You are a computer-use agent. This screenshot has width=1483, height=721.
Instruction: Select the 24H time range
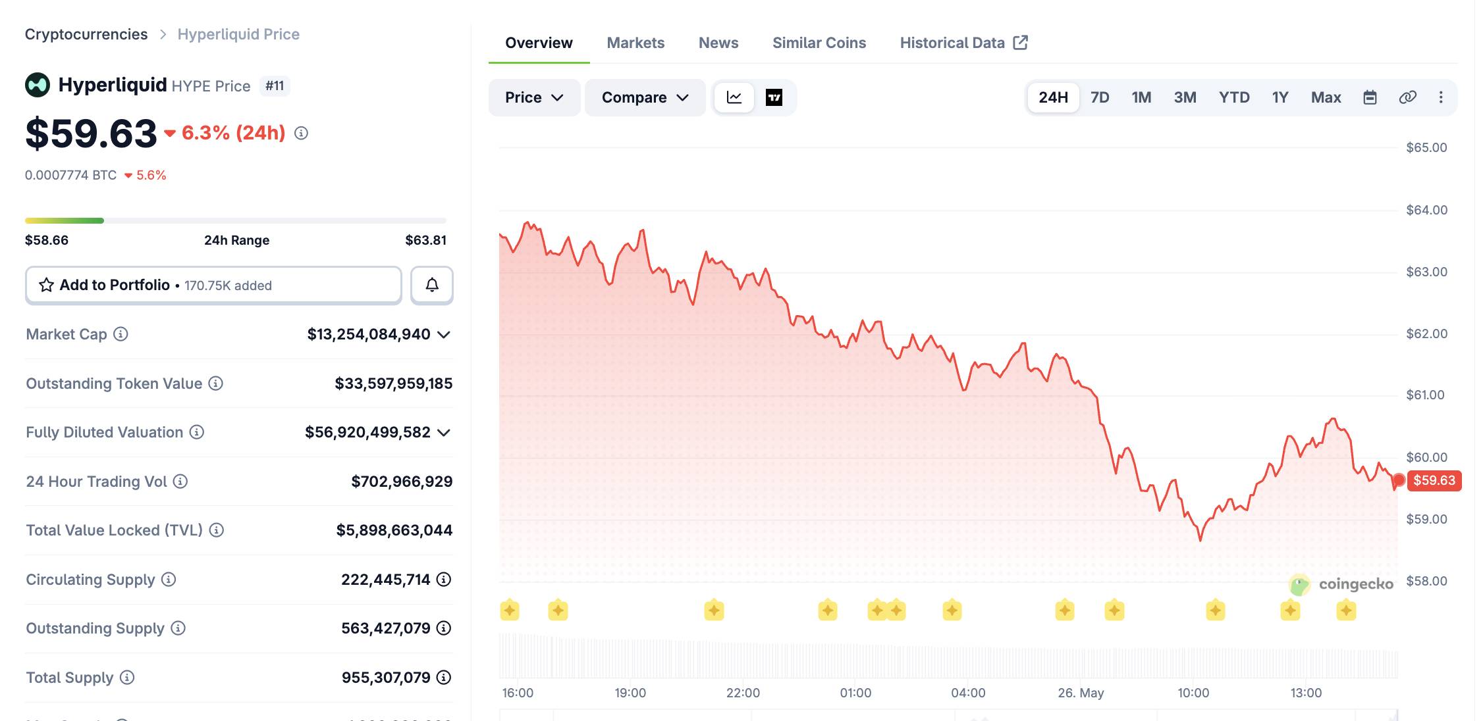tap(1053, 97)
